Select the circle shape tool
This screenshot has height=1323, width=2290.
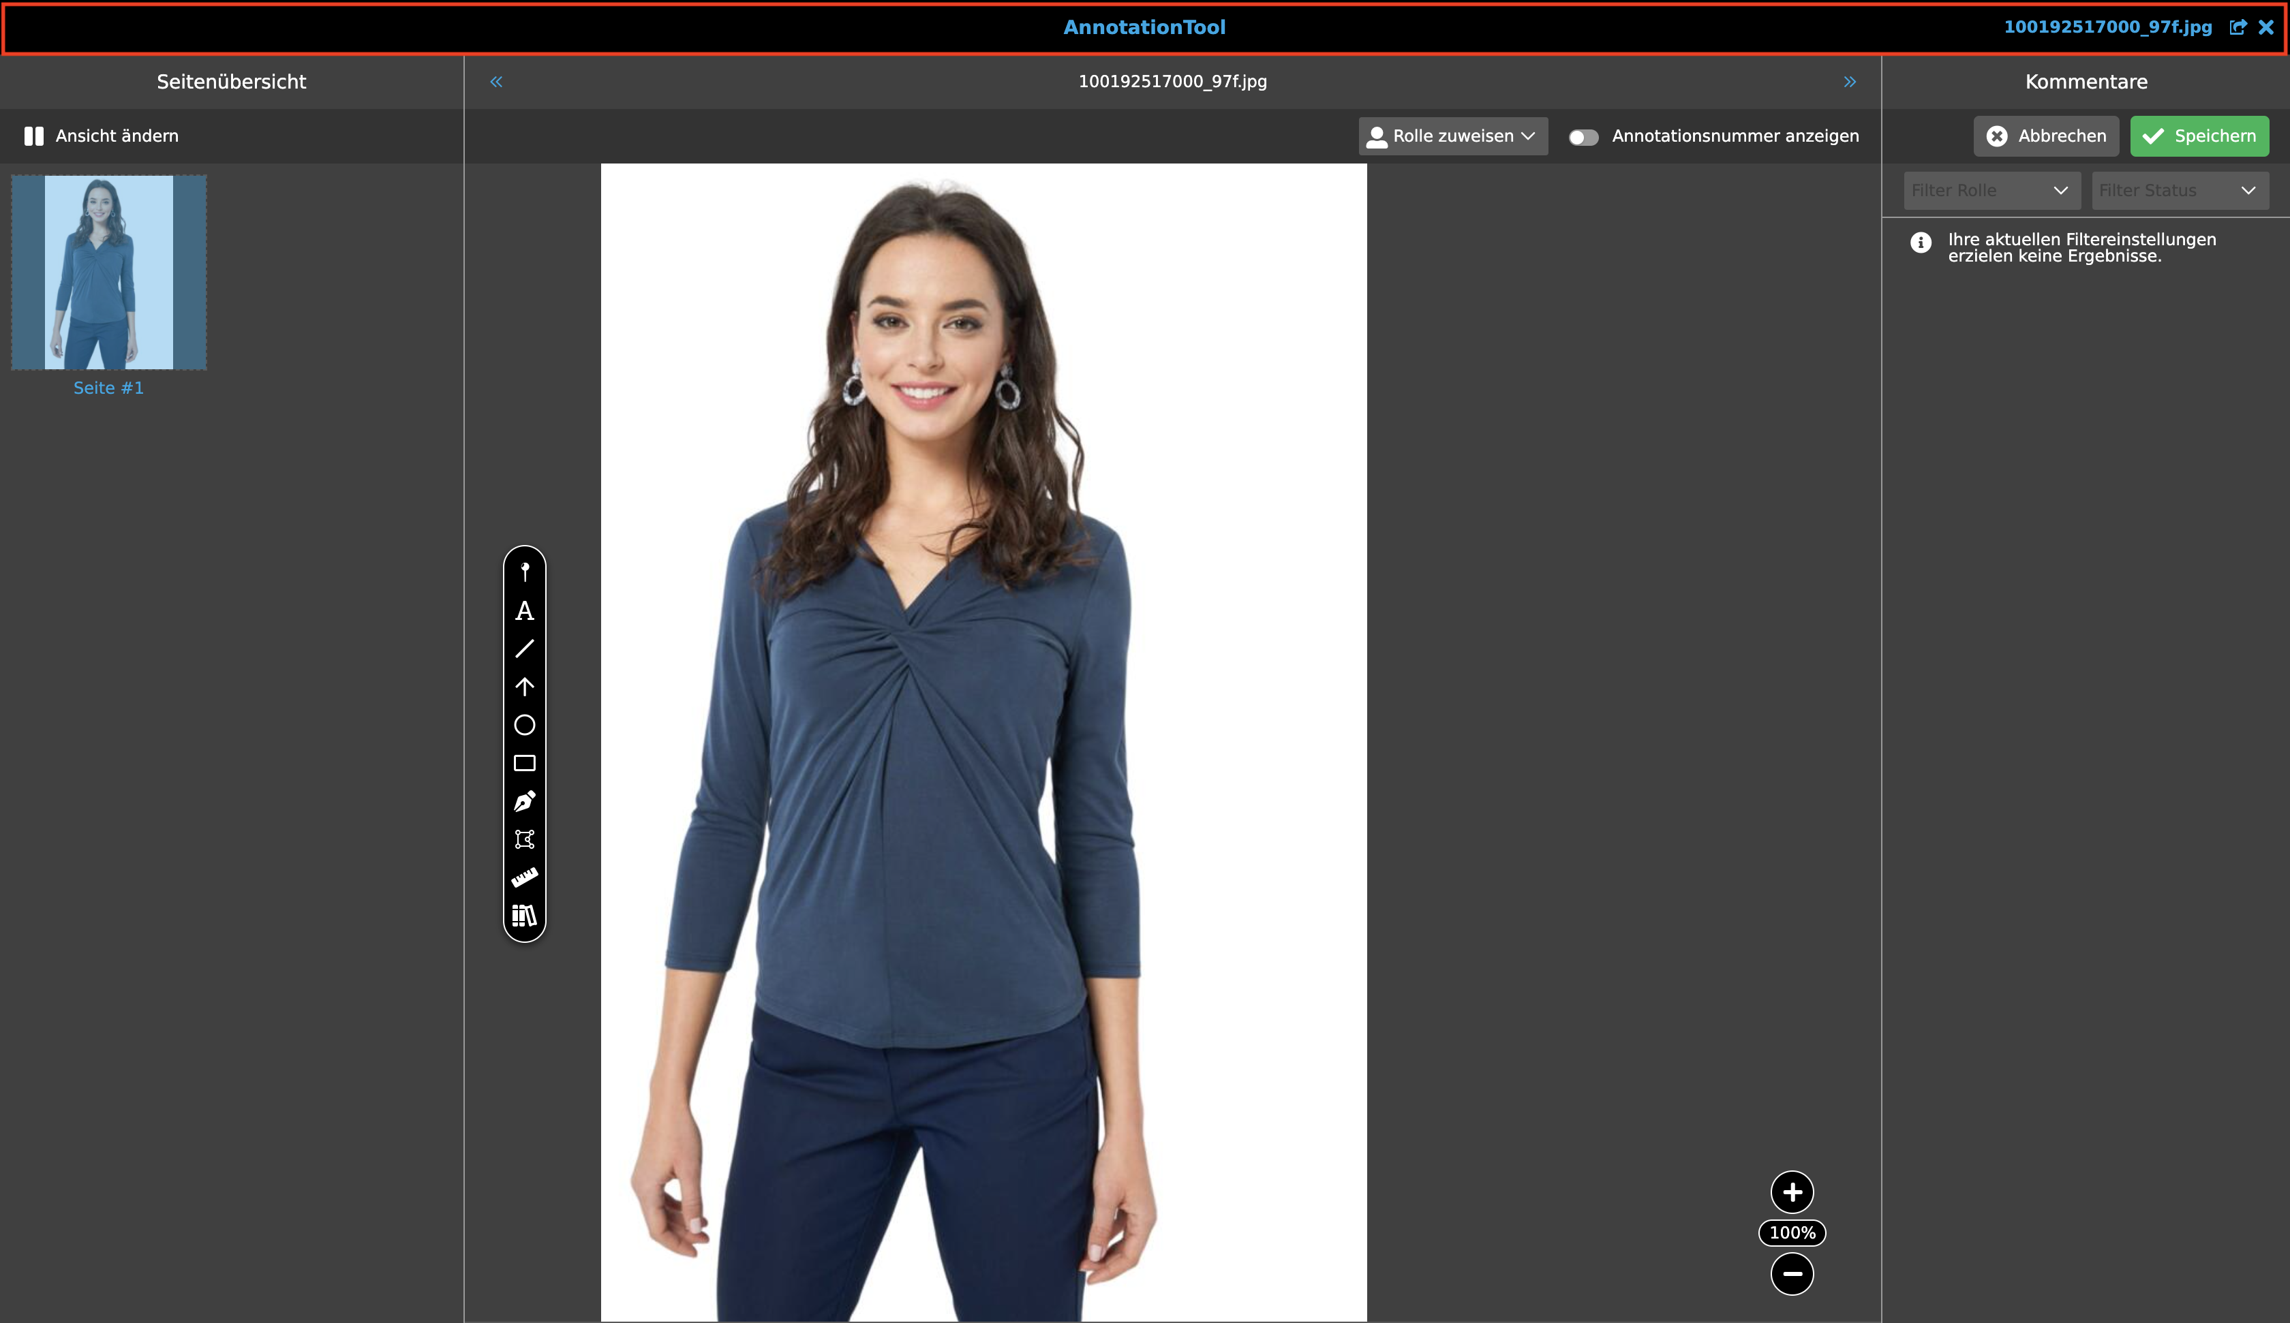coord(524,725)
